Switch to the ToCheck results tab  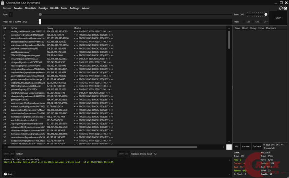pyautogui.click(x=257, y=146)
